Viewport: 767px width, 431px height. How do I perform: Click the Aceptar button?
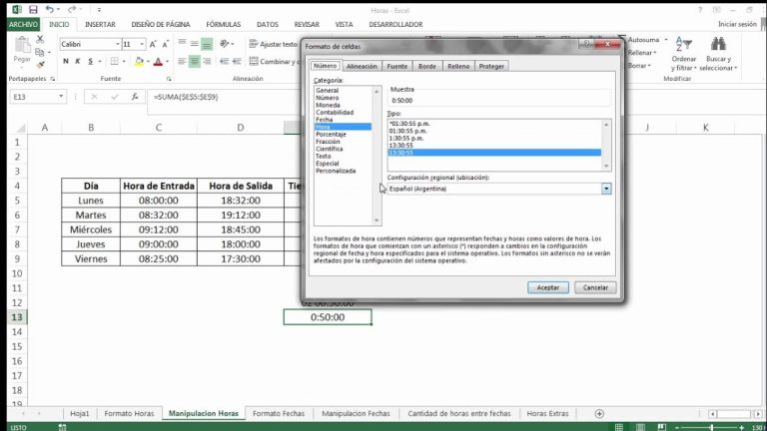[548, 287]
